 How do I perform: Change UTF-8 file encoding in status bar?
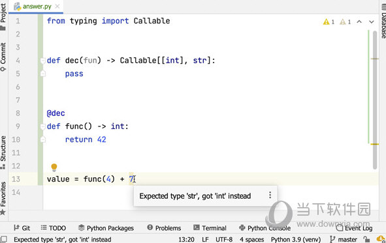point(224,239)
